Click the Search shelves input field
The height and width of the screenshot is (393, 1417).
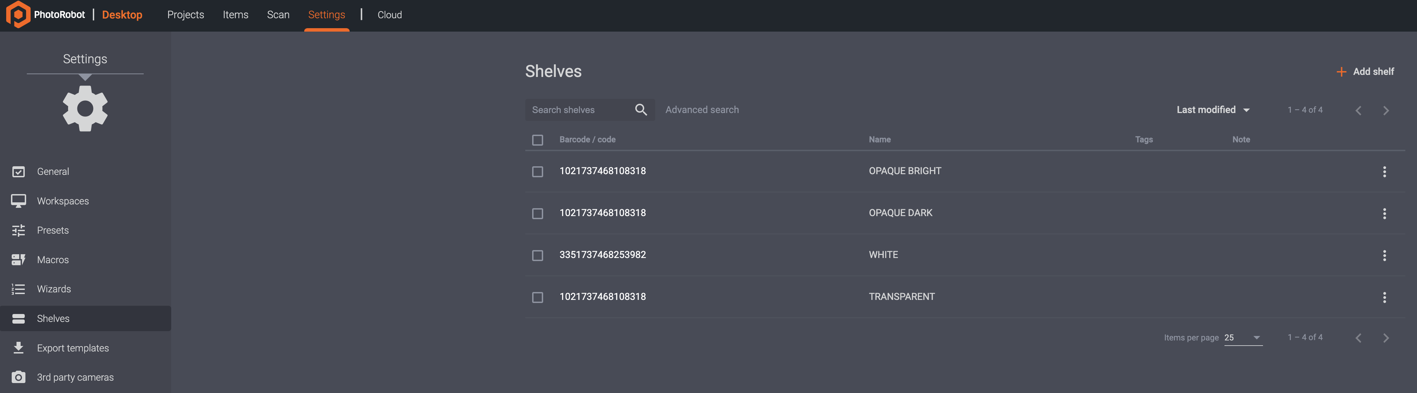coord(578,110)
